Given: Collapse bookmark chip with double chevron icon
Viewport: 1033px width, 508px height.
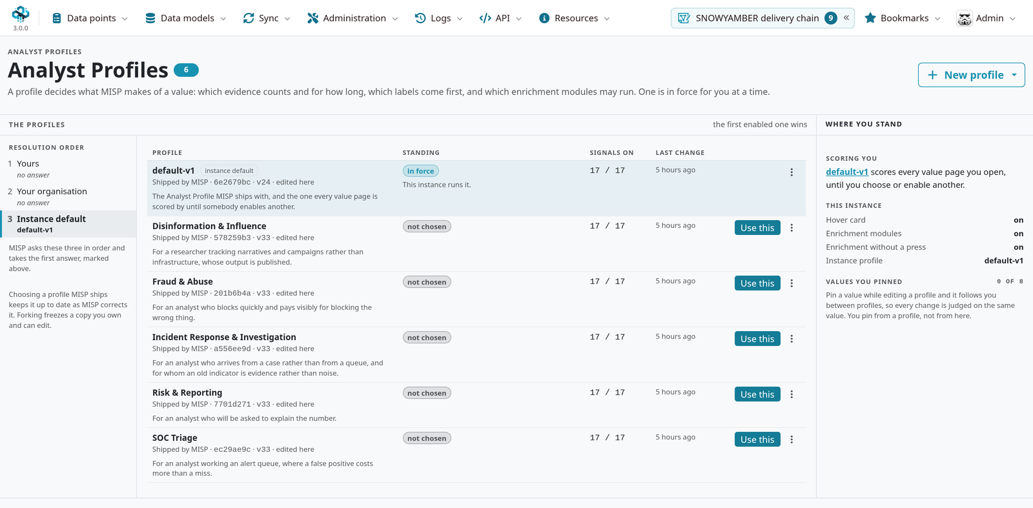Looking at the screenshot, I should (846, 18).
